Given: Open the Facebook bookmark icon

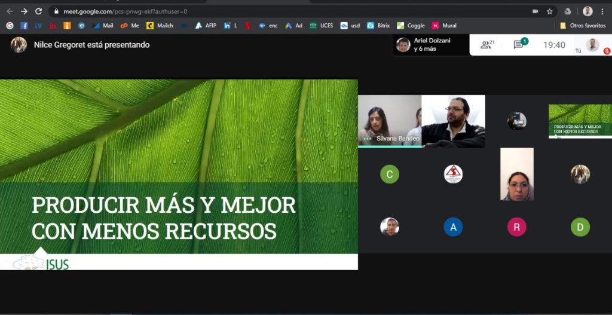Looking at the screenshot, I should 24,26.
